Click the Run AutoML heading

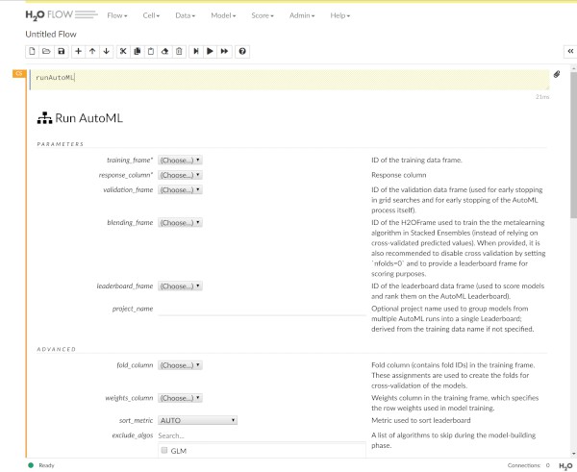[80, 118]
